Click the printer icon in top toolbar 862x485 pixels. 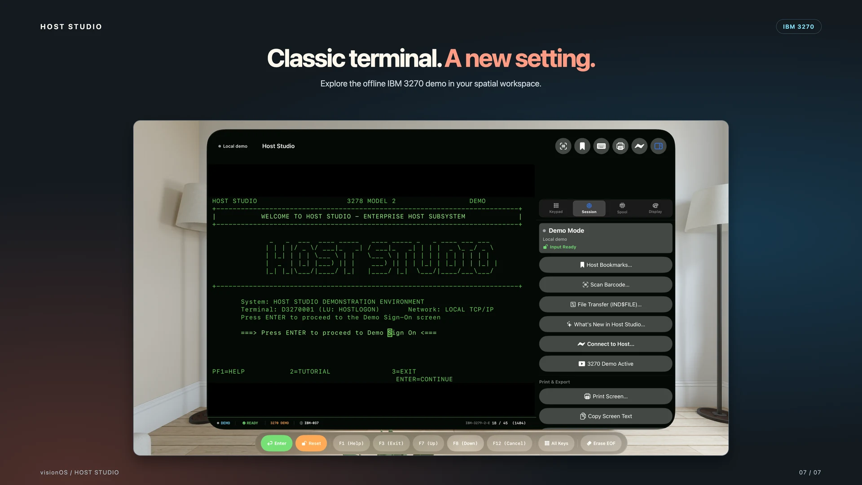620,146
